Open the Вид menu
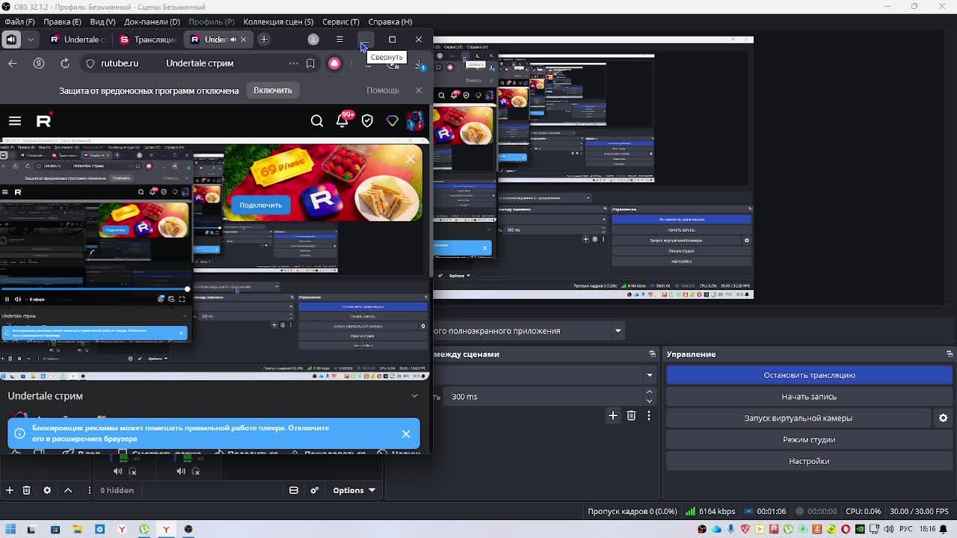957x538 pixels. [x=102, y=22]
